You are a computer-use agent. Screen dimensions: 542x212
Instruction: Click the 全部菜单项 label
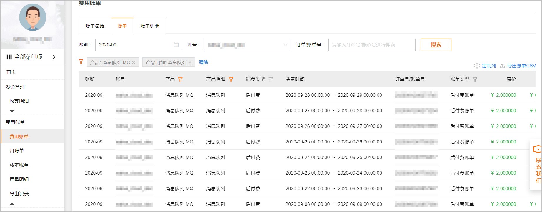click(28, 57)
